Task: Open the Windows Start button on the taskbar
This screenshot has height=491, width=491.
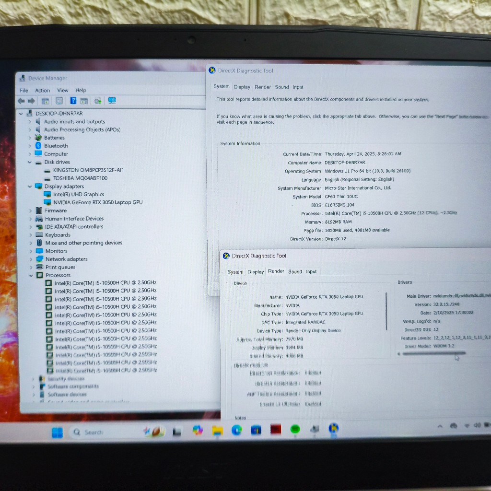Action: pos(58,433)
